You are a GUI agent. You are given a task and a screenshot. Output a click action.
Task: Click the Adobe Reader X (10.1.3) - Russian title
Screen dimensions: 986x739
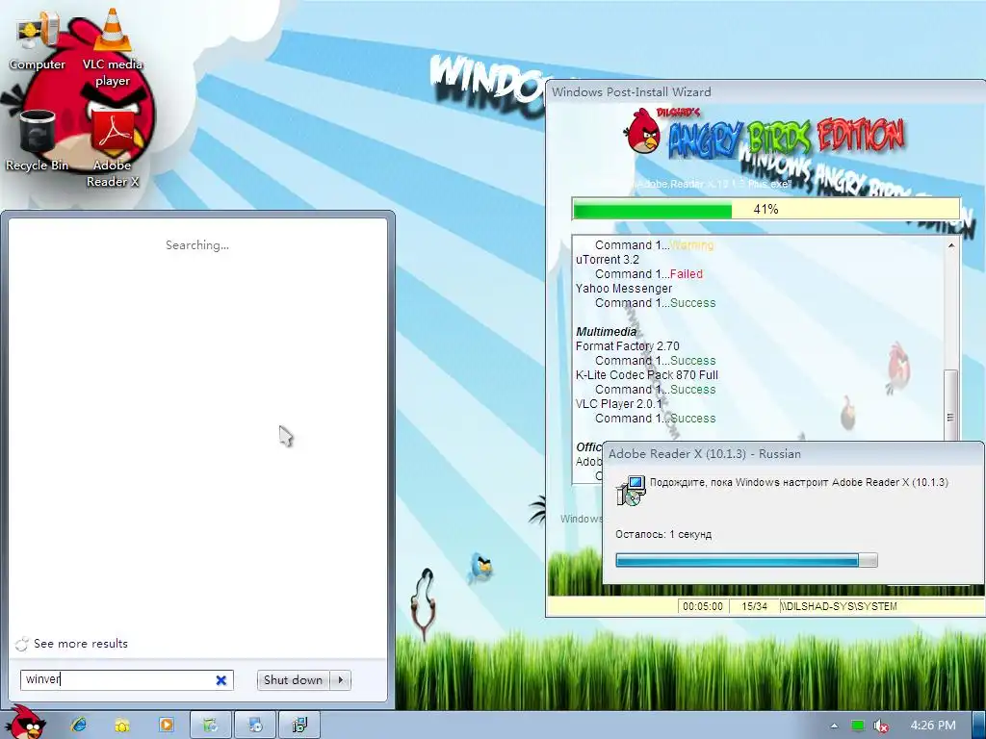click(704, 454)
